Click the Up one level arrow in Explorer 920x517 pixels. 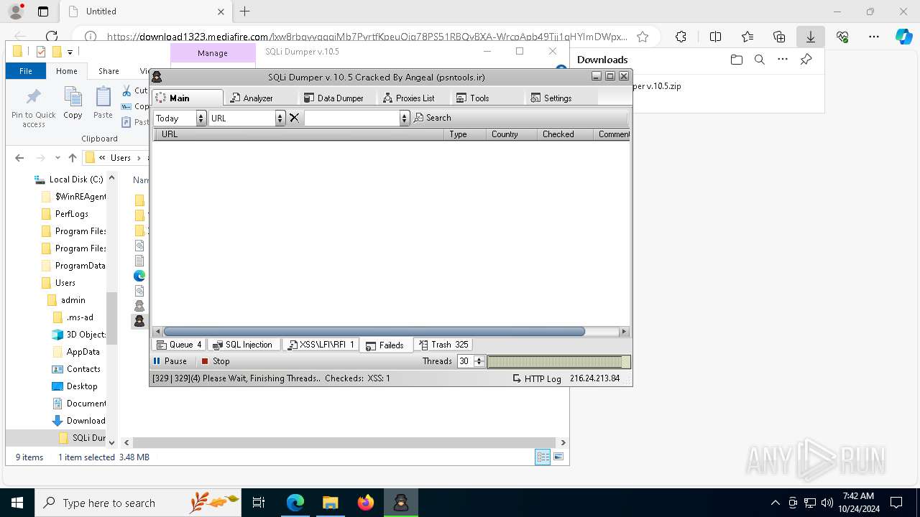click(72, 158)
